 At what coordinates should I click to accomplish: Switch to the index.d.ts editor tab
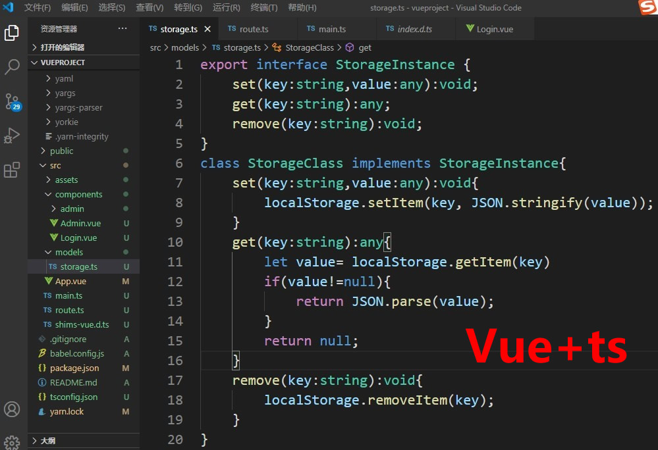[416, 29]
